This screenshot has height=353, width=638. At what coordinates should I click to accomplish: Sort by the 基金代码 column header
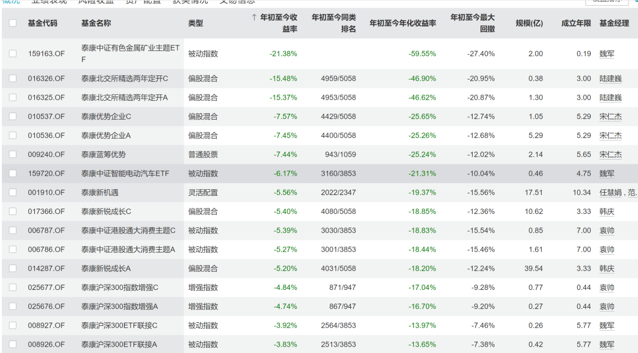[43, 23]
